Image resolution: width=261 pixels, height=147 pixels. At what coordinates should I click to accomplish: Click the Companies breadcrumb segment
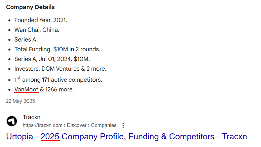pos(104,125)
